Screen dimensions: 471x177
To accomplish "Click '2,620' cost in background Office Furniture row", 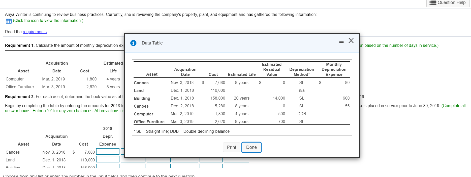I will coord(91,87).
